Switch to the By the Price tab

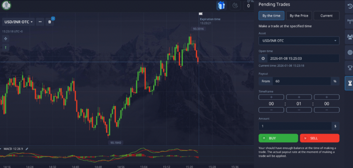coord(299,16)
